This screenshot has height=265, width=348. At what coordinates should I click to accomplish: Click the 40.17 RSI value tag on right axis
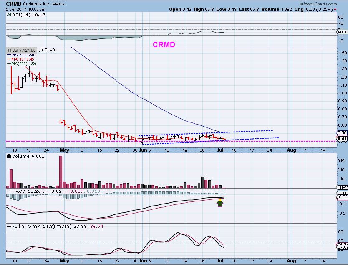click(x=343, y=32)
